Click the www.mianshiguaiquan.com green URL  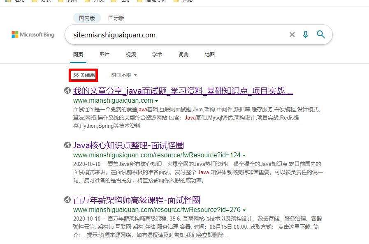click(113, 101)
